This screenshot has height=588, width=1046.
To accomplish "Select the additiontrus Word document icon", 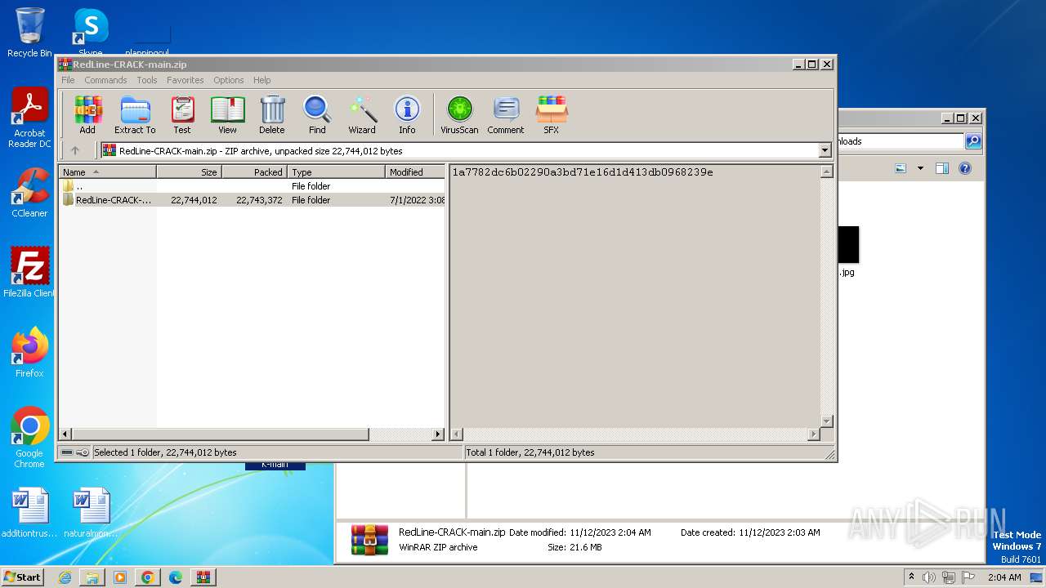I will (x=29, y=513).
